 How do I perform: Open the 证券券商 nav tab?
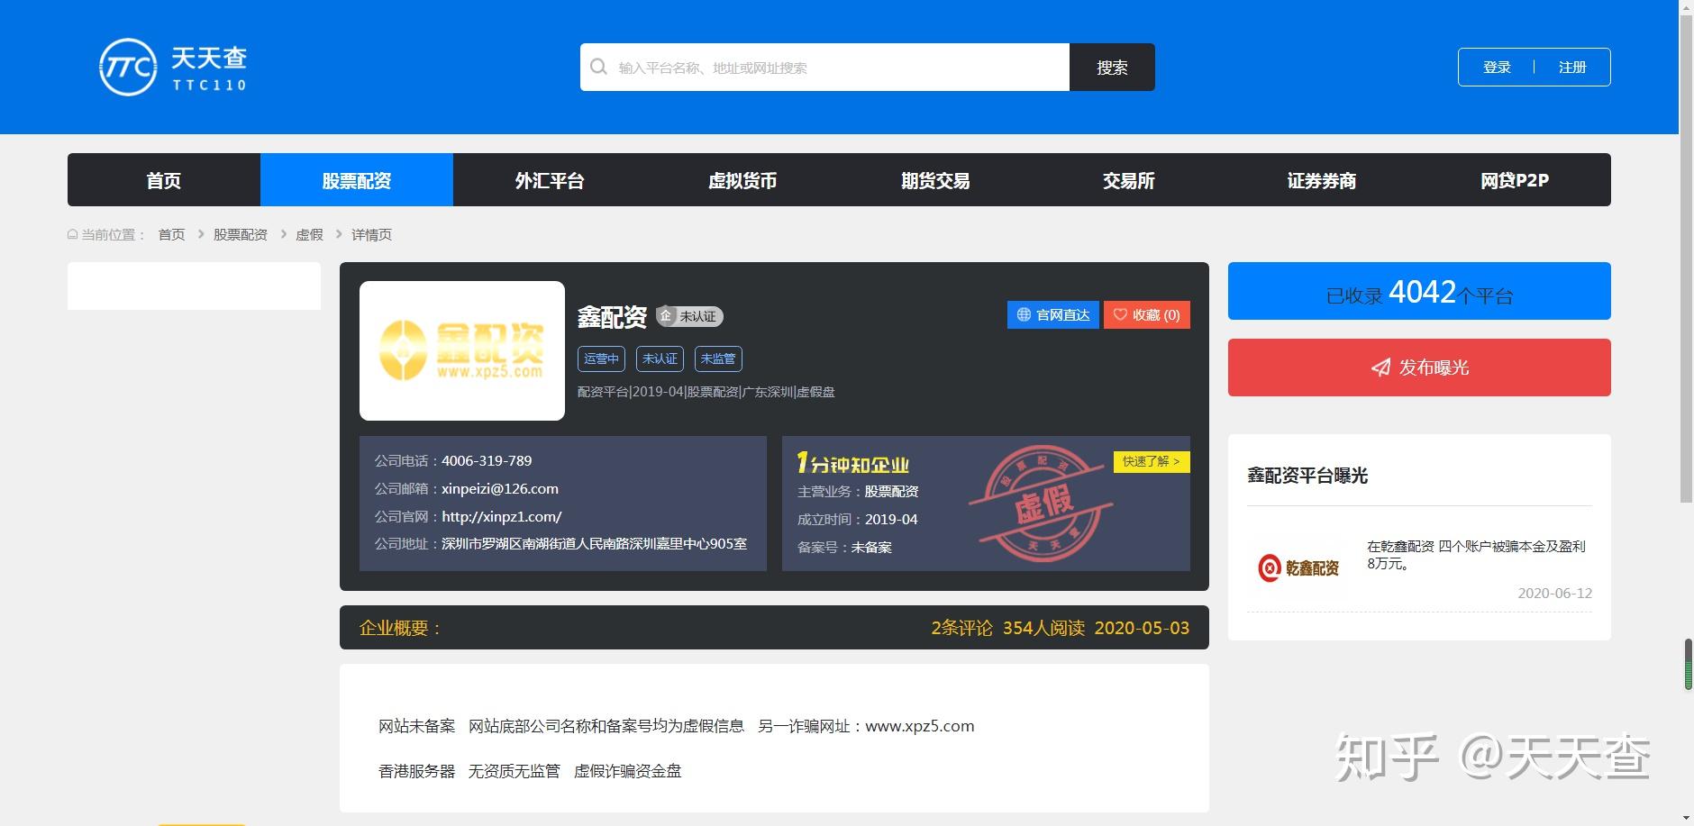tap(1321, 180)
